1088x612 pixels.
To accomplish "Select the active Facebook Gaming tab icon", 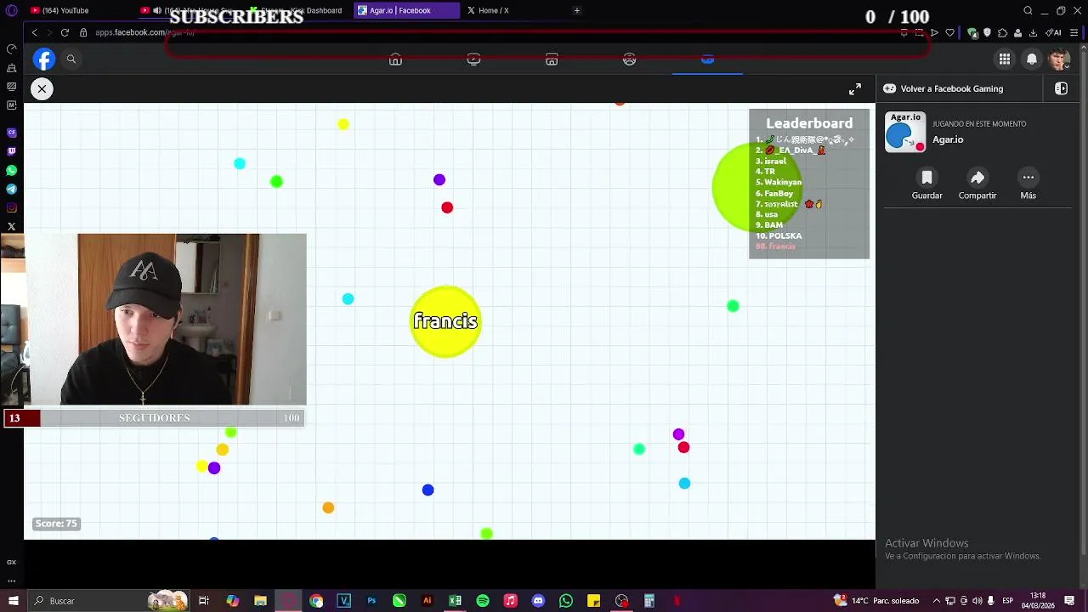I will 707,59.
